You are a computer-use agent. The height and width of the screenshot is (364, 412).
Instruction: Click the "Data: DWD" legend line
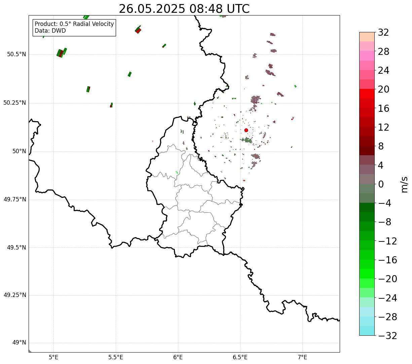(50, 31)
